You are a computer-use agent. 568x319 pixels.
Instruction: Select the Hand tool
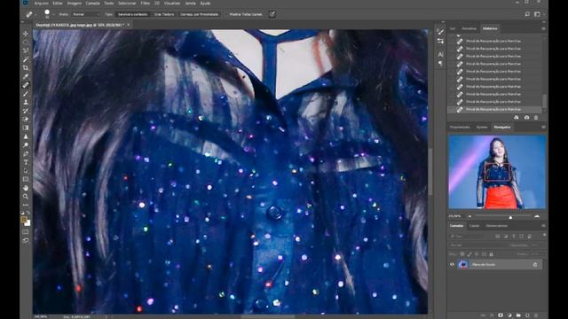[26, 188]
